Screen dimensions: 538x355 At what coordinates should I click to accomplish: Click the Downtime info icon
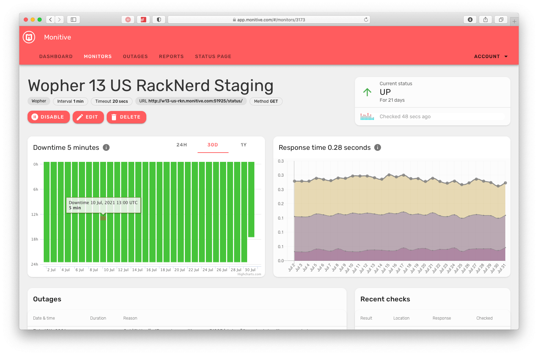(x=106, y=147)
